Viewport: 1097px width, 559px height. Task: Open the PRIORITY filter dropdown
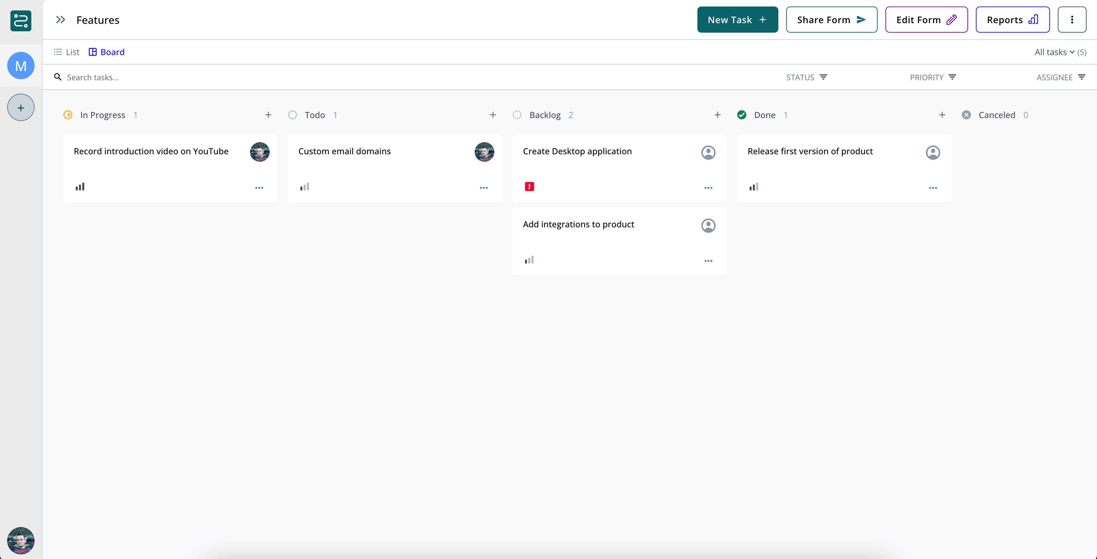pos(933,77)
